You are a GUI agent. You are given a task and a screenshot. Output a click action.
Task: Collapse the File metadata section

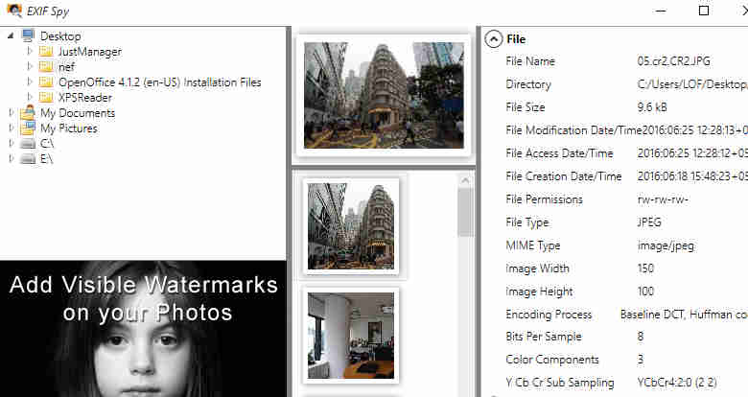(x=494, y=39)
